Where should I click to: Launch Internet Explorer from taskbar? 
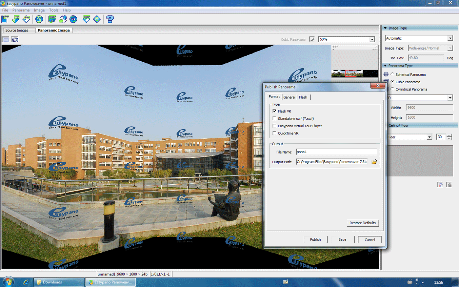coord(26,282)
